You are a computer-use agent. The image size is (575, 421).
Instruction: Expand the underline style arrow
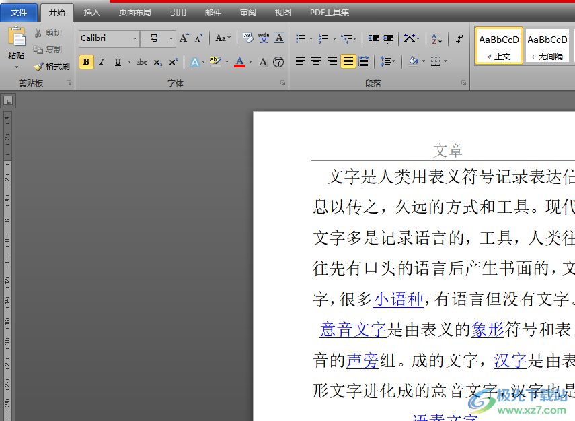129,62
